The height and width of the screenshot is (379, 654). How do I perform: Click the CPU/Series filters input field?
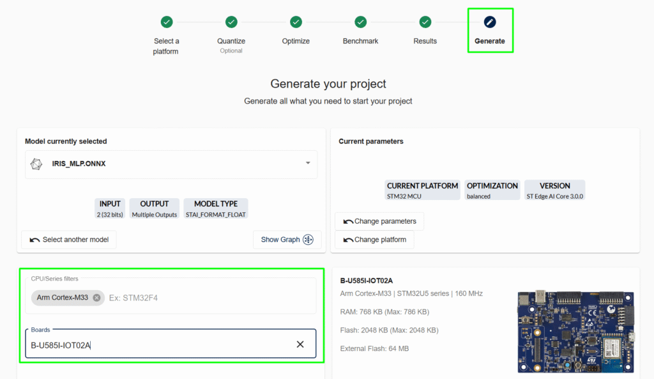pos(204,298)
